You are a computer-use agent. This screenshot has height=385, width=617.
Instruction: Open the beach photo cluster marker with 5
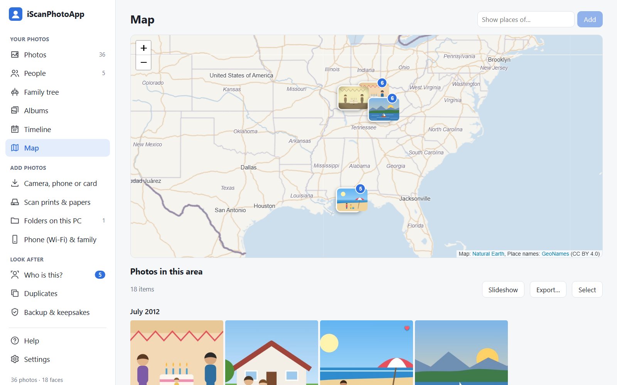(x=352, y=199)
